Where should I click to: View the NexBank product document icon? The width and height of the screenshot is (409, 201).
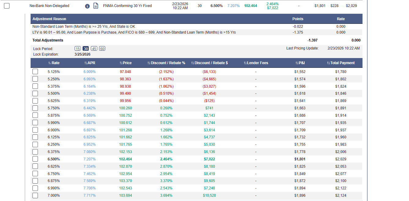96,6
